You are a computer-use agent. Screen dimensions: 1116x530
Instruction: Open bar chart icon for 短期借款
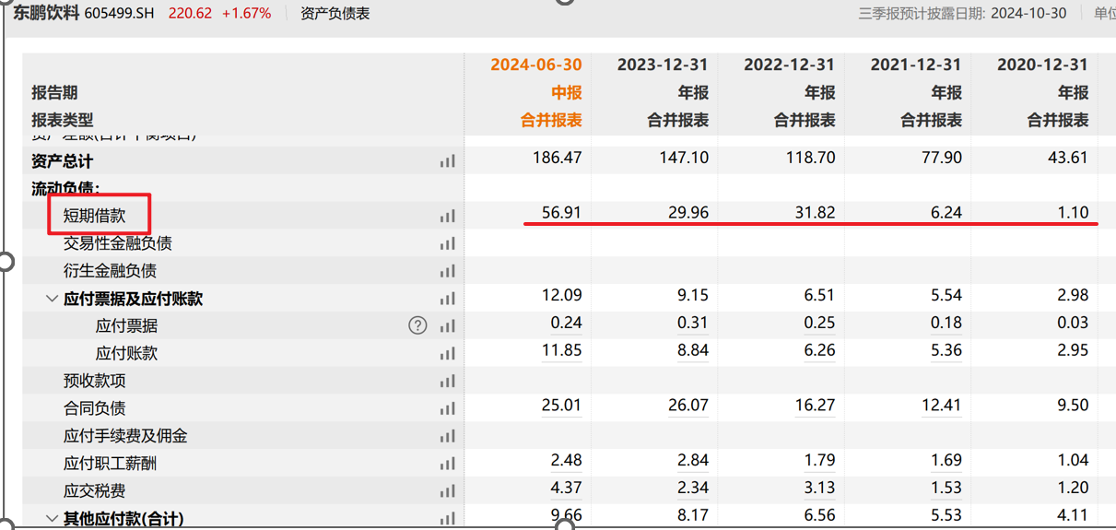pos(447,217)
